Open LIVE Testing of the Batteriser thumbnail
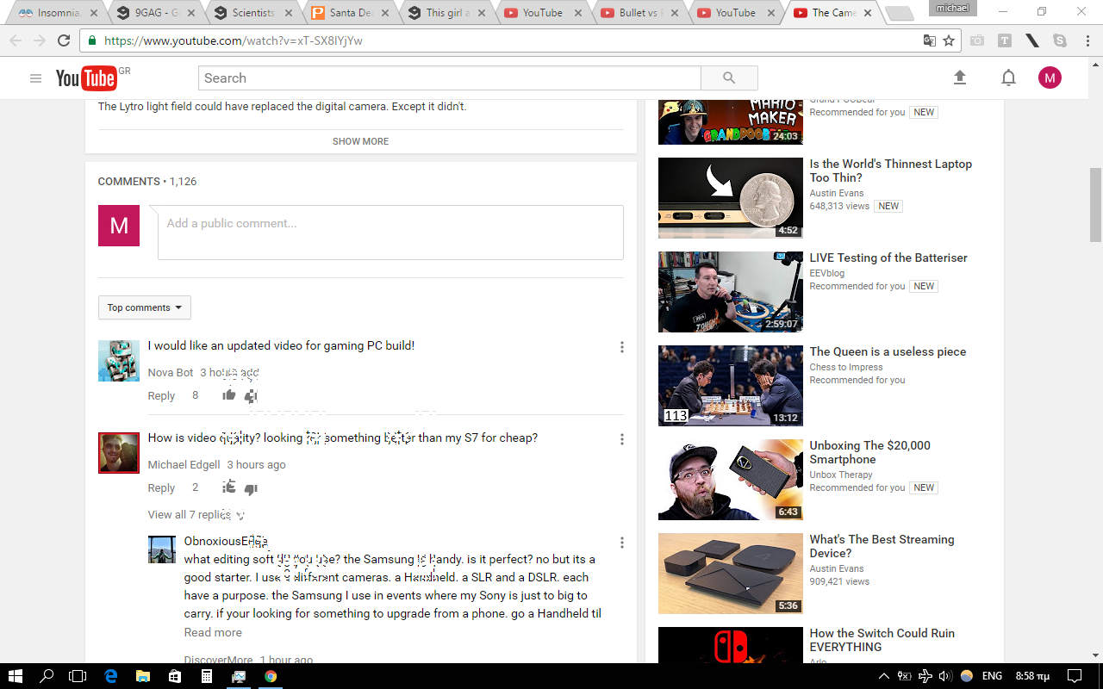The image size is (1103, 689). tap(731, 292)
